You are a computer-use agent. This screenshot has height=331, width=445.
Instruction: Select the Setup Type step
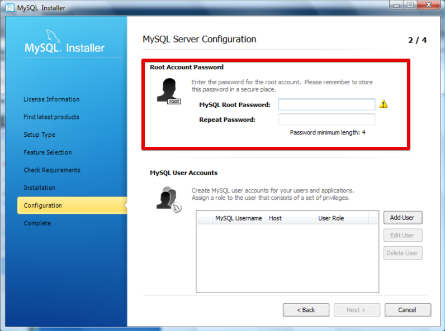(x=40, y=135)
